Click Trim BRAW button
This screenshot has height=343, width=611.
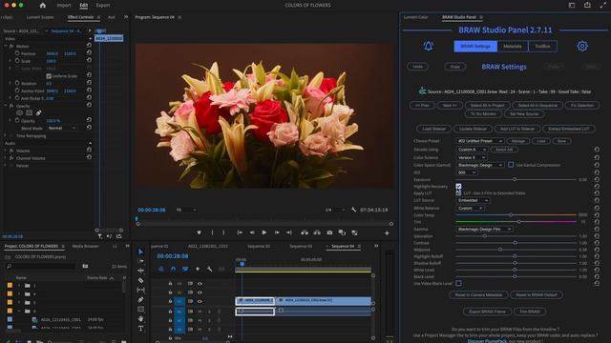530,312
